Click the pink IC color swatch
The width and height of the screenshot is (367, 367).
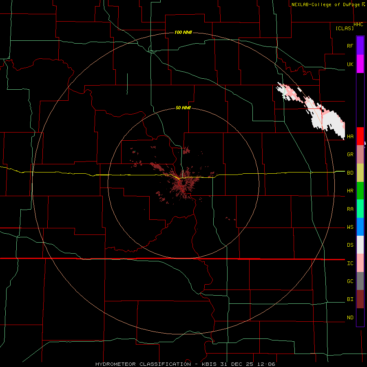pos(360,263)
